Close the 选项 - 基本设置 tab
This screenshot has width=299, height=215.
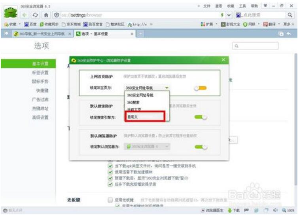132,34
